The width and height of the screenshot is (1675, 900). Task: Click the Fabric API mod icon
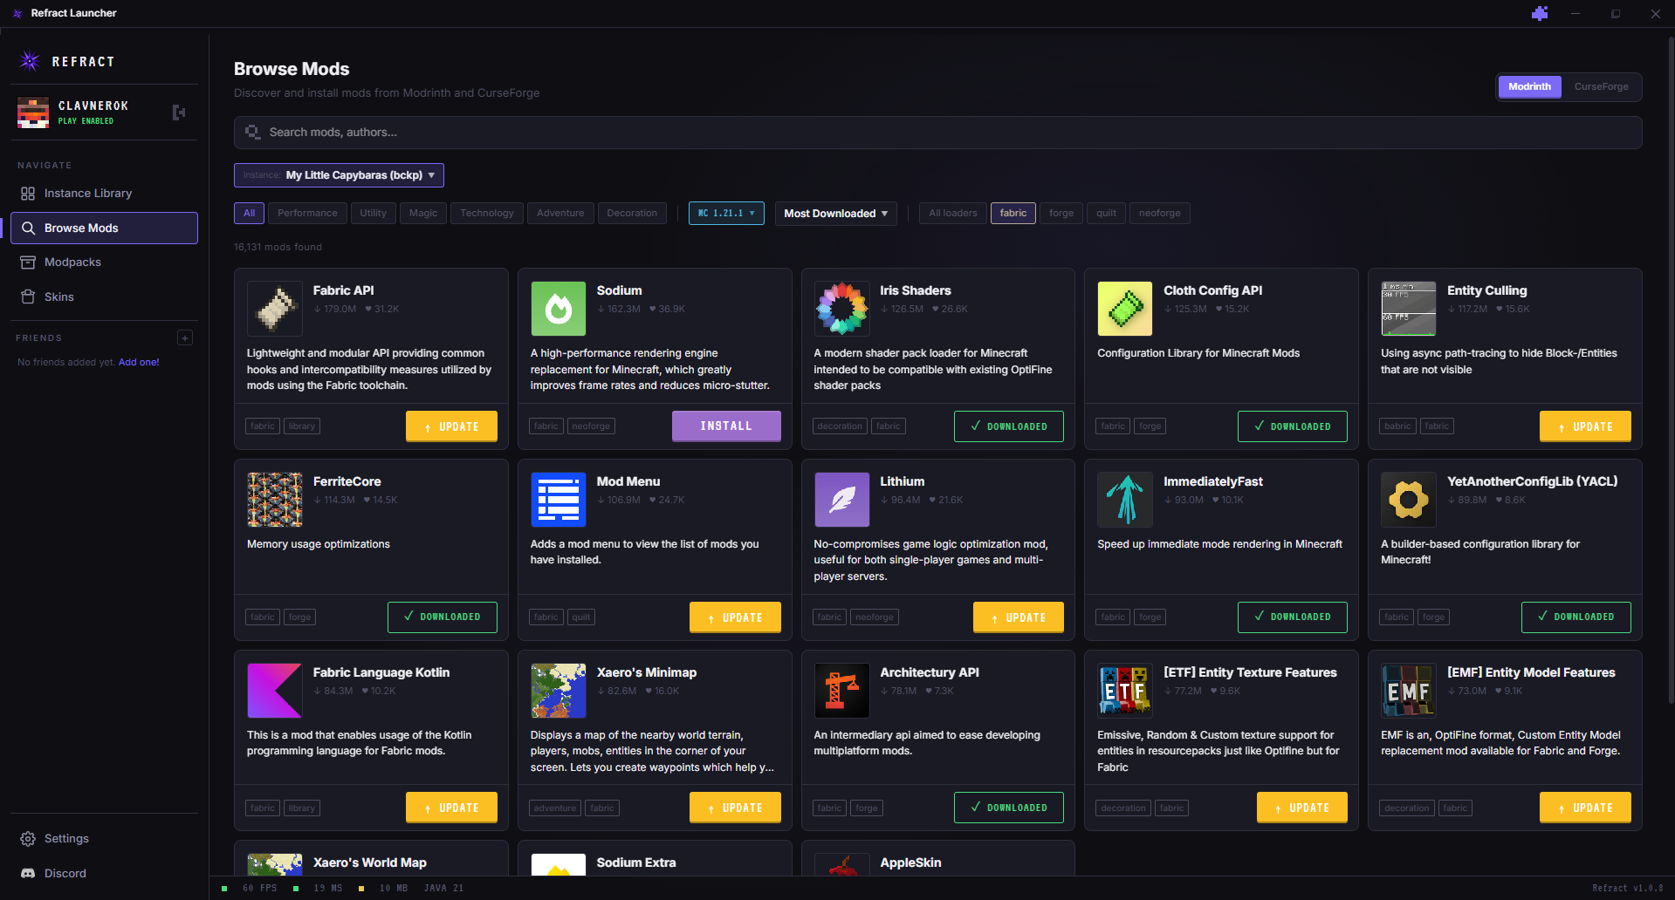tap(275, 309)
